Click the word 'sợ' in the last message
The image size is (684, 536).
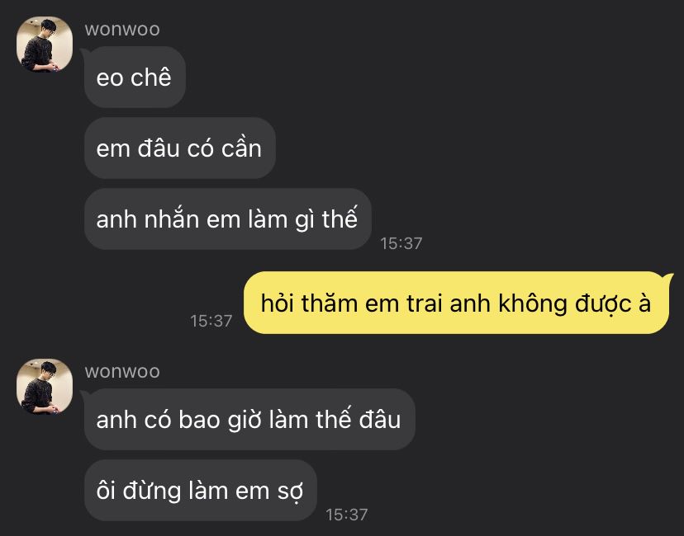coord(290,492)
